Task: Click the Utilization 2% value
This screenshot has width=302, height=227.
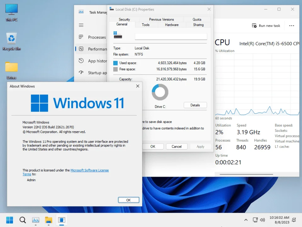Action: coord(219,132)
